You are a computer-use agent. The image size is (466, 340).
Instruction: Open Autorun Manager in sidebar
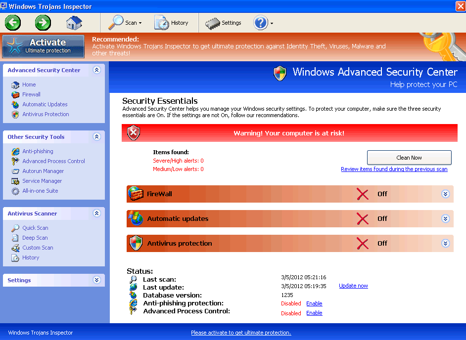[43, 171]
